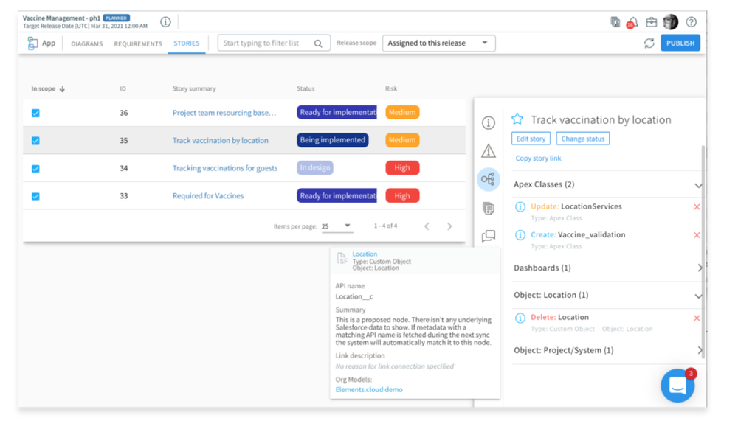Viewport: 738px width, 432px height.
Task: Click the refresh sync icon near Publish
Action: pyautogui.click(x=649, y=43)
